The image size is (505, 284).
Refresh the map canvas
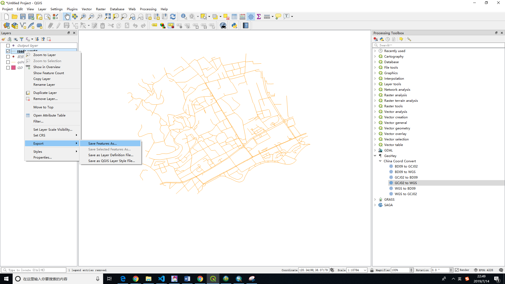pyautogui.click(x=173, y=16)
